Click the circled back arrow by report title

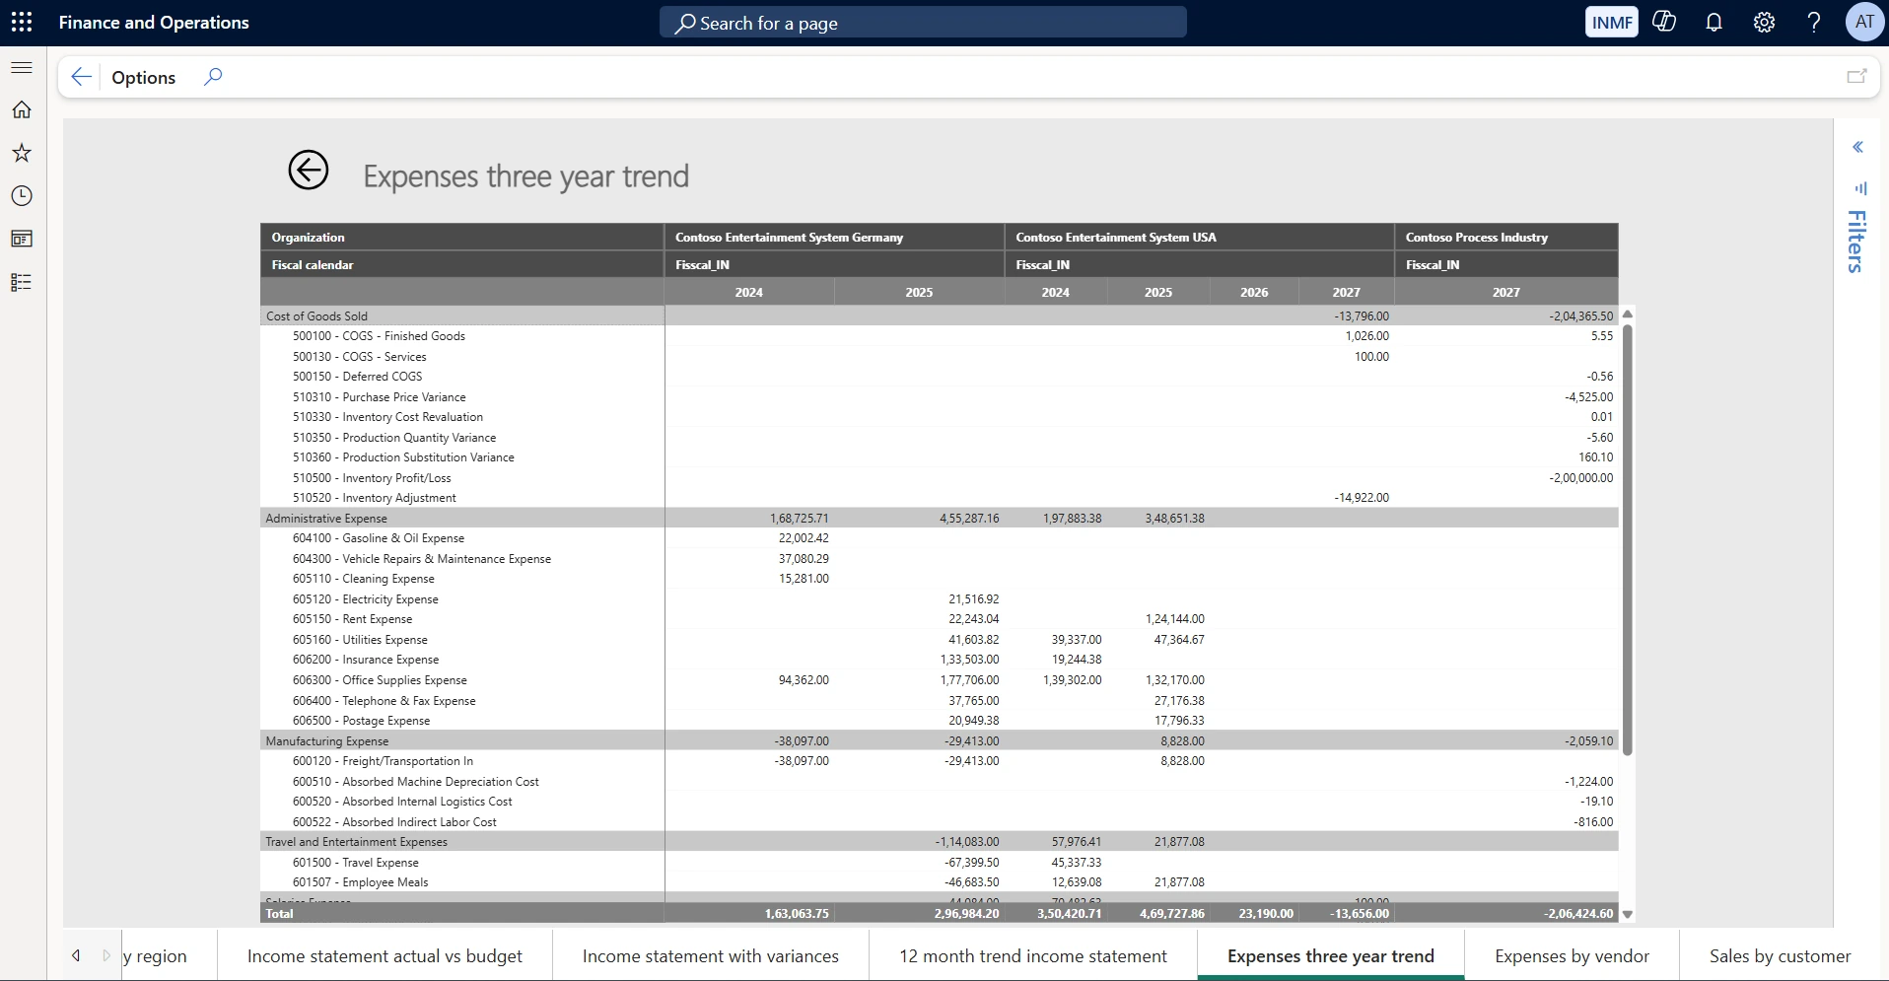click(309, 170)
